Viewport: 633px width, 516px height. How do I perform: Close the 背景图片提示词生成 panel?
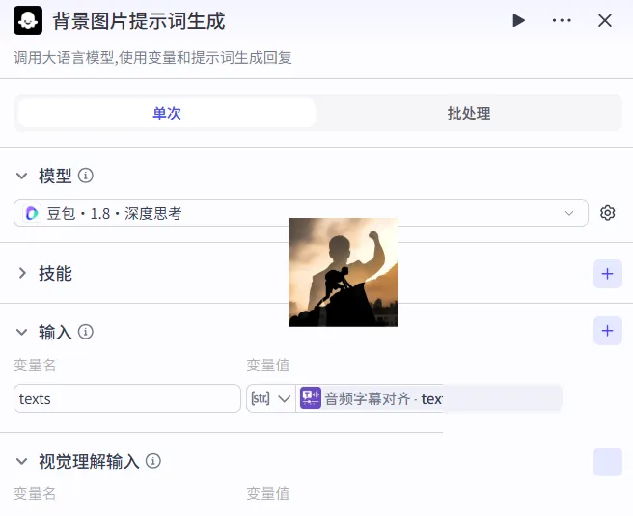[x=605, y=20]
